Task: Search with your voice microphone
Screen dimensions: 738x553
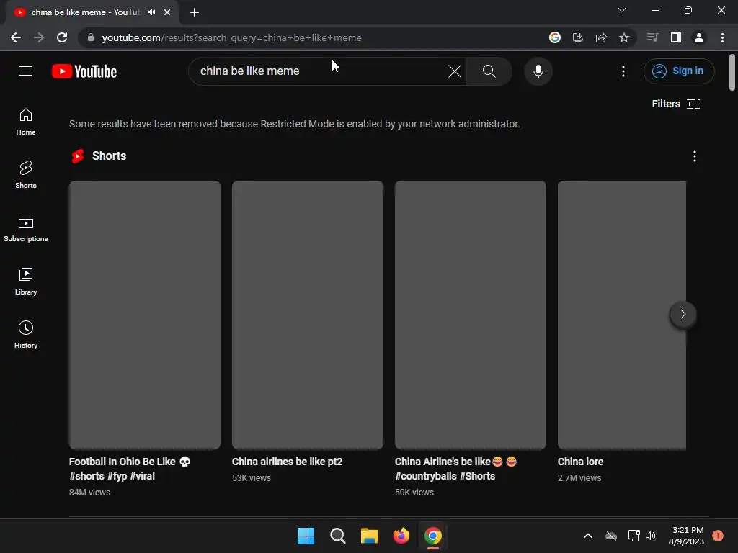Action: click(x=538, y=71)
